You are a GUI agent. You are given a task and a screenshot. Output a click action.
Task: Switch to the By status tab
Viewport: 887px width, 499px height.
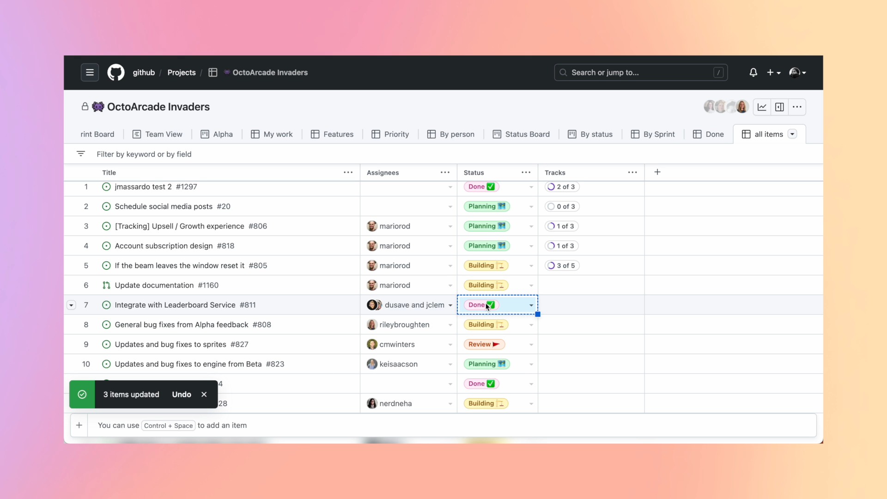[590, 134]
